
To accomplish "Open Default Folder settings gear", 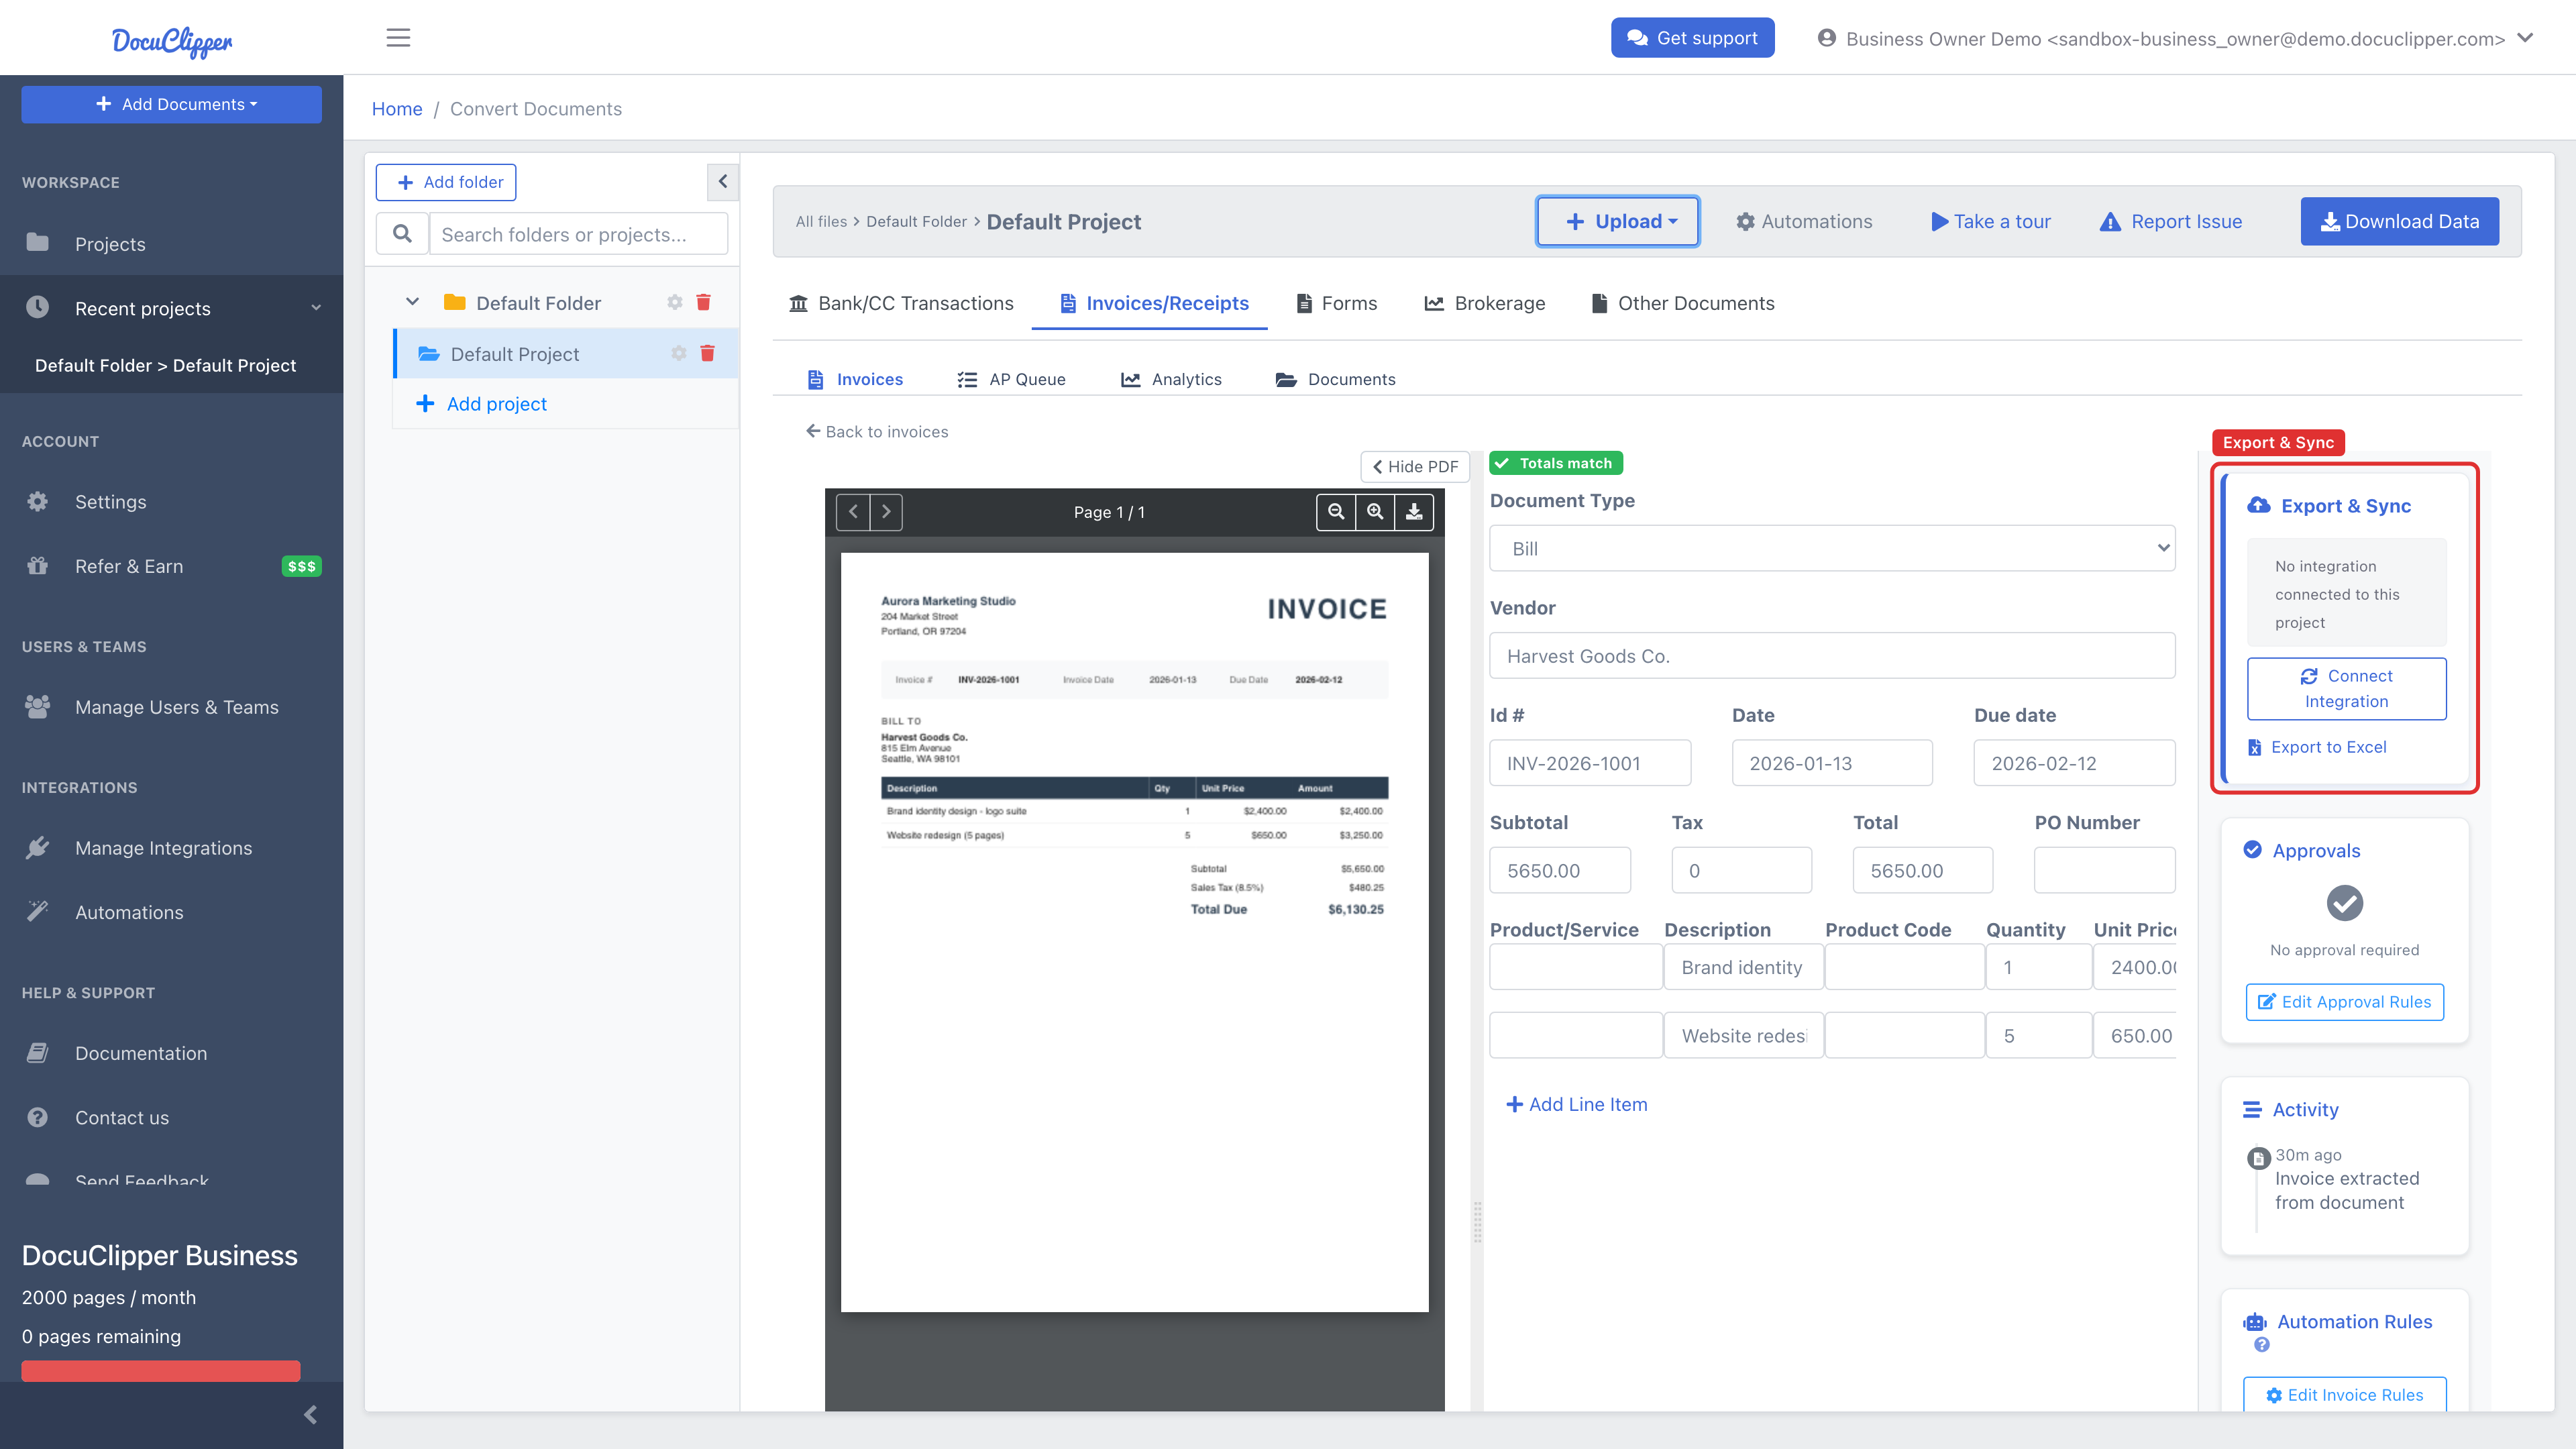I will 675,302.
